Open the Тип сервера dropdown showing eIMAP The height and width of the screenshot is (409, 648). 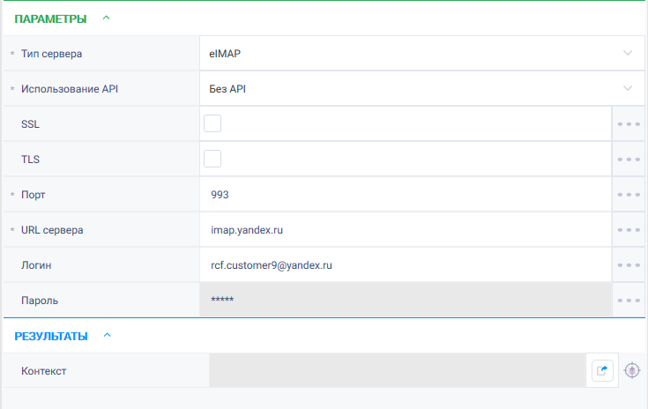[x=421, y=53]
